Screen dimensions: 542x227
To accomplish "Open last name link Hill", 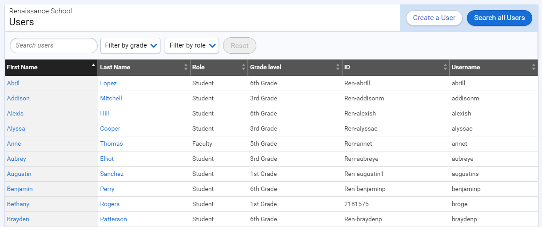I will coord(104,113).
